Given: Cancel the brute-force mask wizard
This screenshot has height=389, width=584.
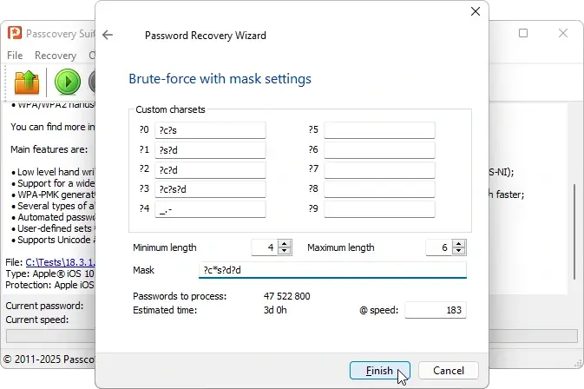Looking at the screenshot, I should [448, 371].
